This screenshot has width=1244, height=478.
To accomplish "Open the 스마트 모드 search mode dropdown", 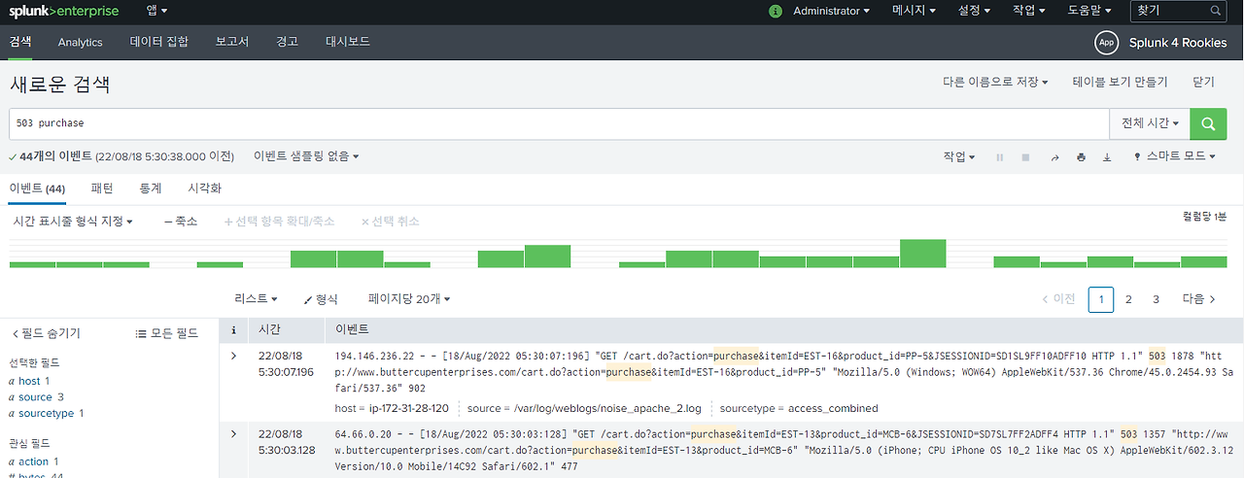I will tap(1175, 156).
